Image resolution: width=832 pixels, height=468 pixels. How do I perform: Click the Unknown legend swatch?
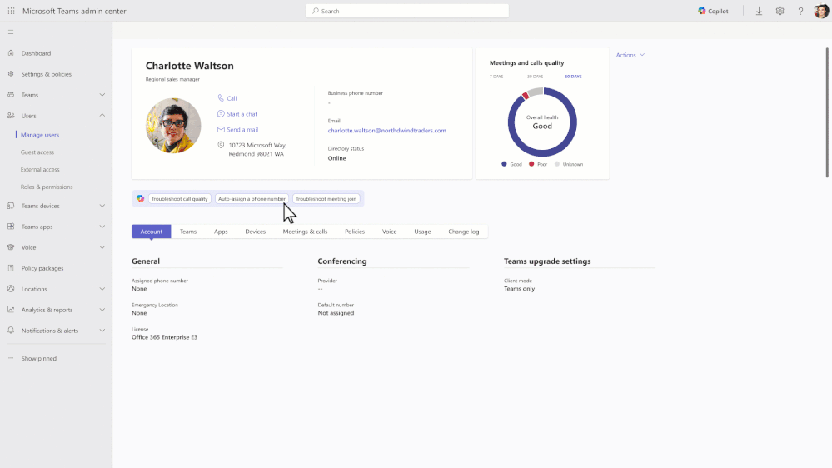556,164
